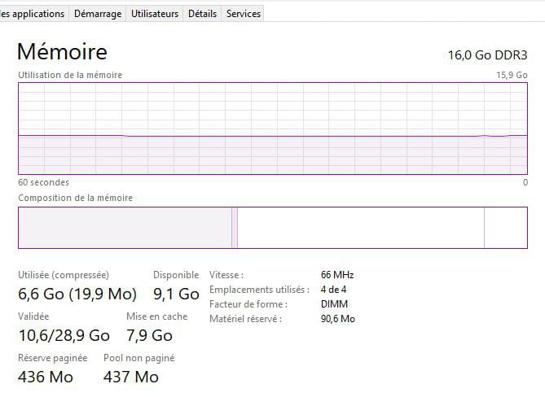Click the Réserve paginée 436 Mo value
This screenshot has width=545, height=397.
pos(46,377)
